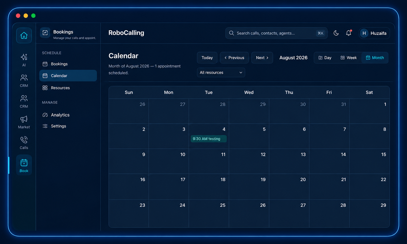Click the Wed column header
This screenshot has height=244, width=407.
[x=249, y=92]
